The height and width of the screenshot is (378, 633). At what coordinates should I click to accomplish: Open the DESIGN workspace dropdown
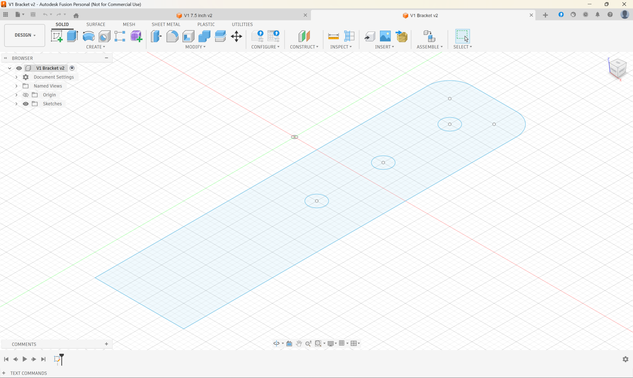25,35
